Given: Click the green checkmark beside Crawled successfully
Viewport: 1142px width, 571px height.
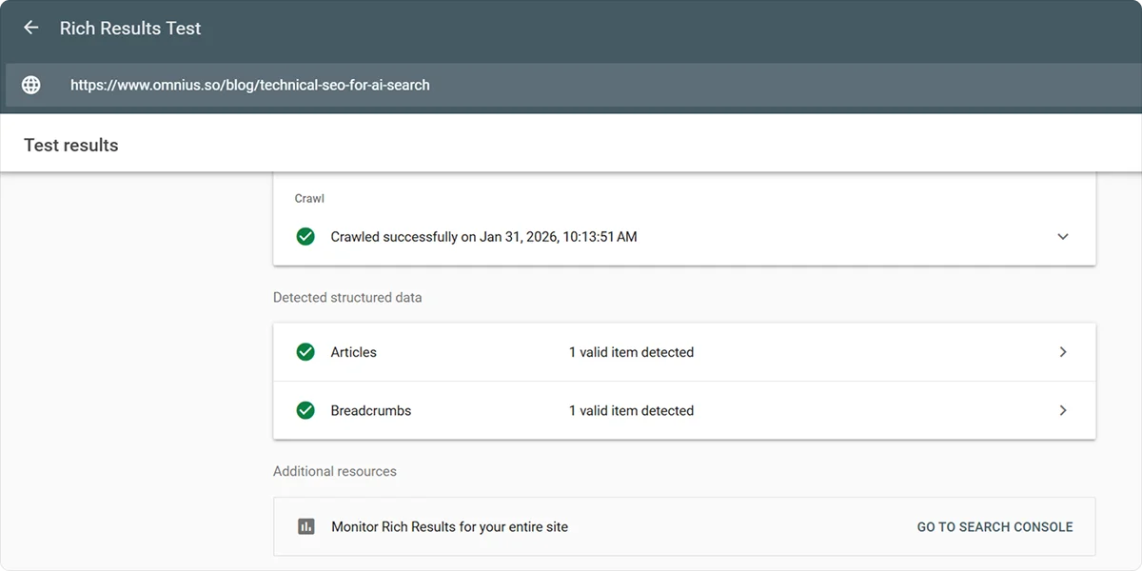Looking at the screenshot, I should coord(305,236).
